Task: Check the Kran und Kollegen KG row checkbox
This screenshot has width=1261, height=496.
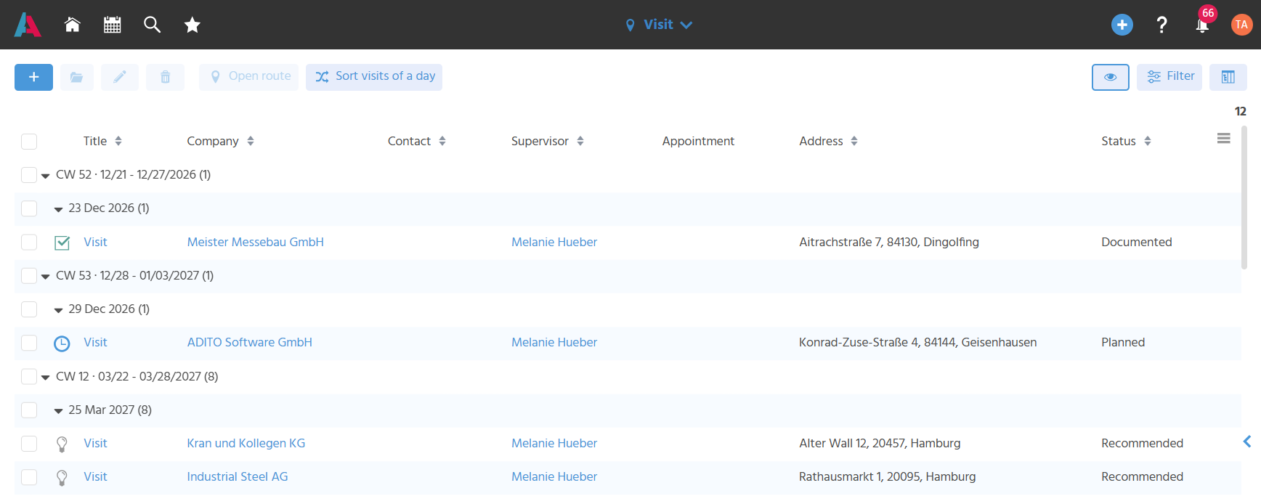Action: 29,444
